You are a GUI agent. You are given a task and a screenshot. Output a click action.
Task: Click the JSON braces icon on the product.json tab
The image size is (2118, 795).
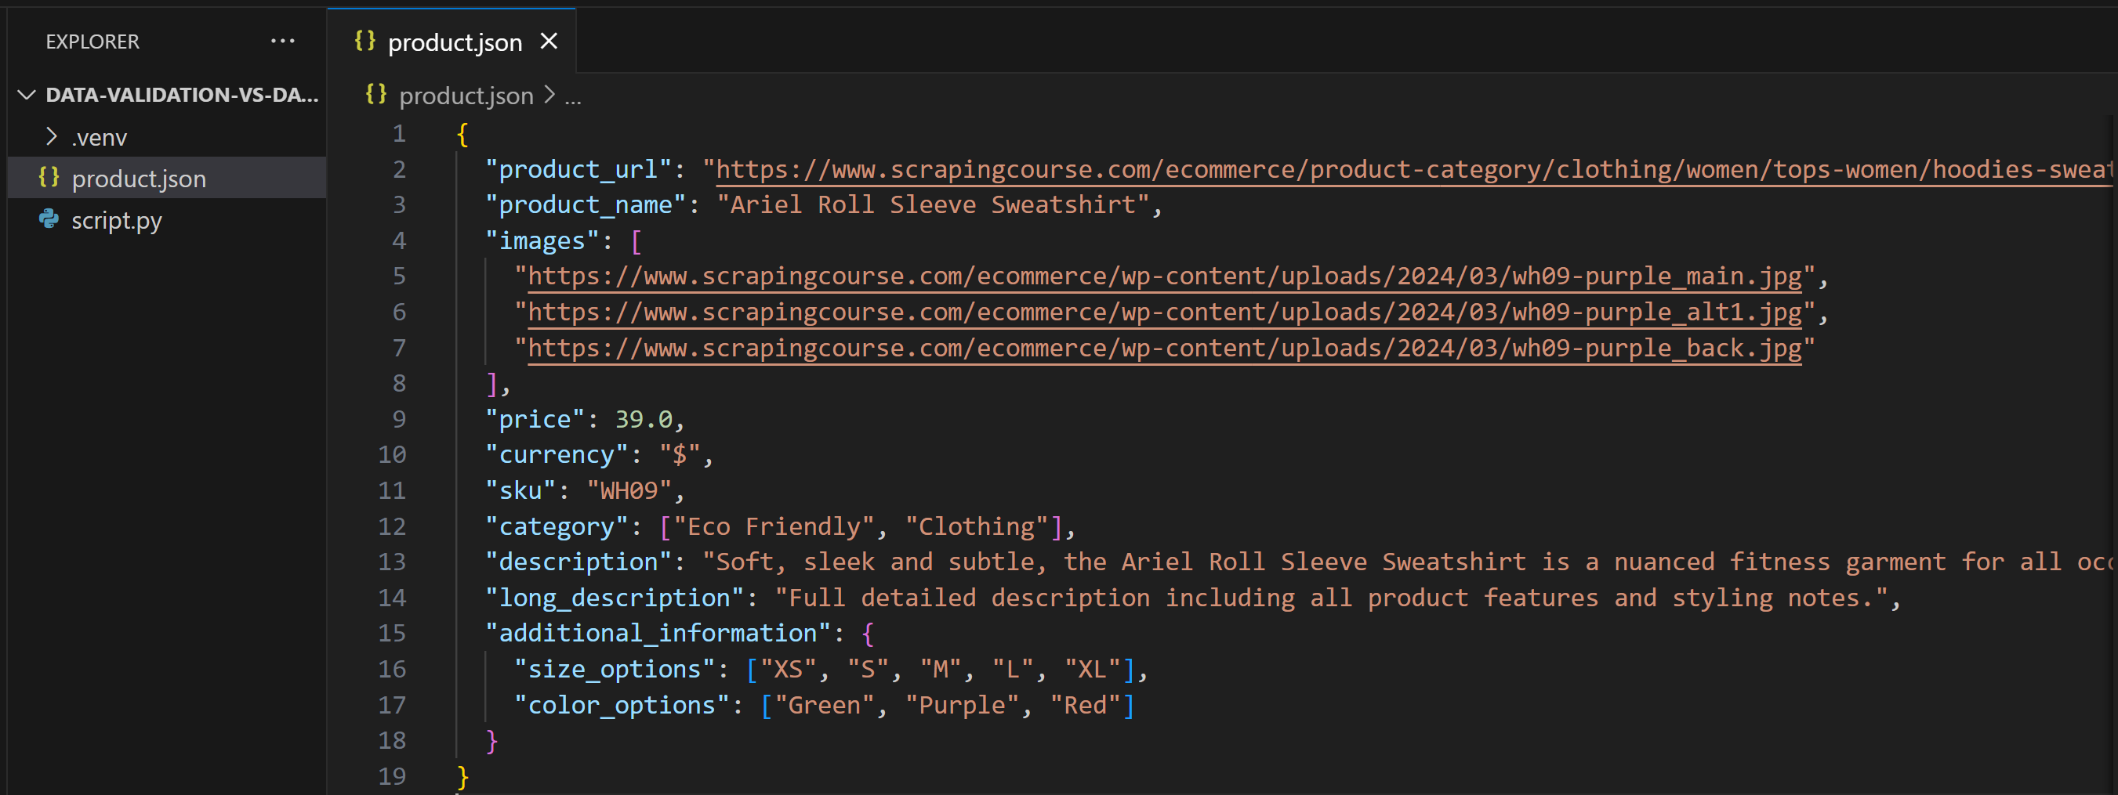364,40
